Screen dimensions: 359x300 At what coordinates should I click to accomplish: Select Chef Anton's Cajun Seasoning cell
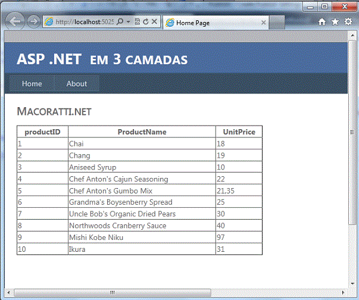142,179
